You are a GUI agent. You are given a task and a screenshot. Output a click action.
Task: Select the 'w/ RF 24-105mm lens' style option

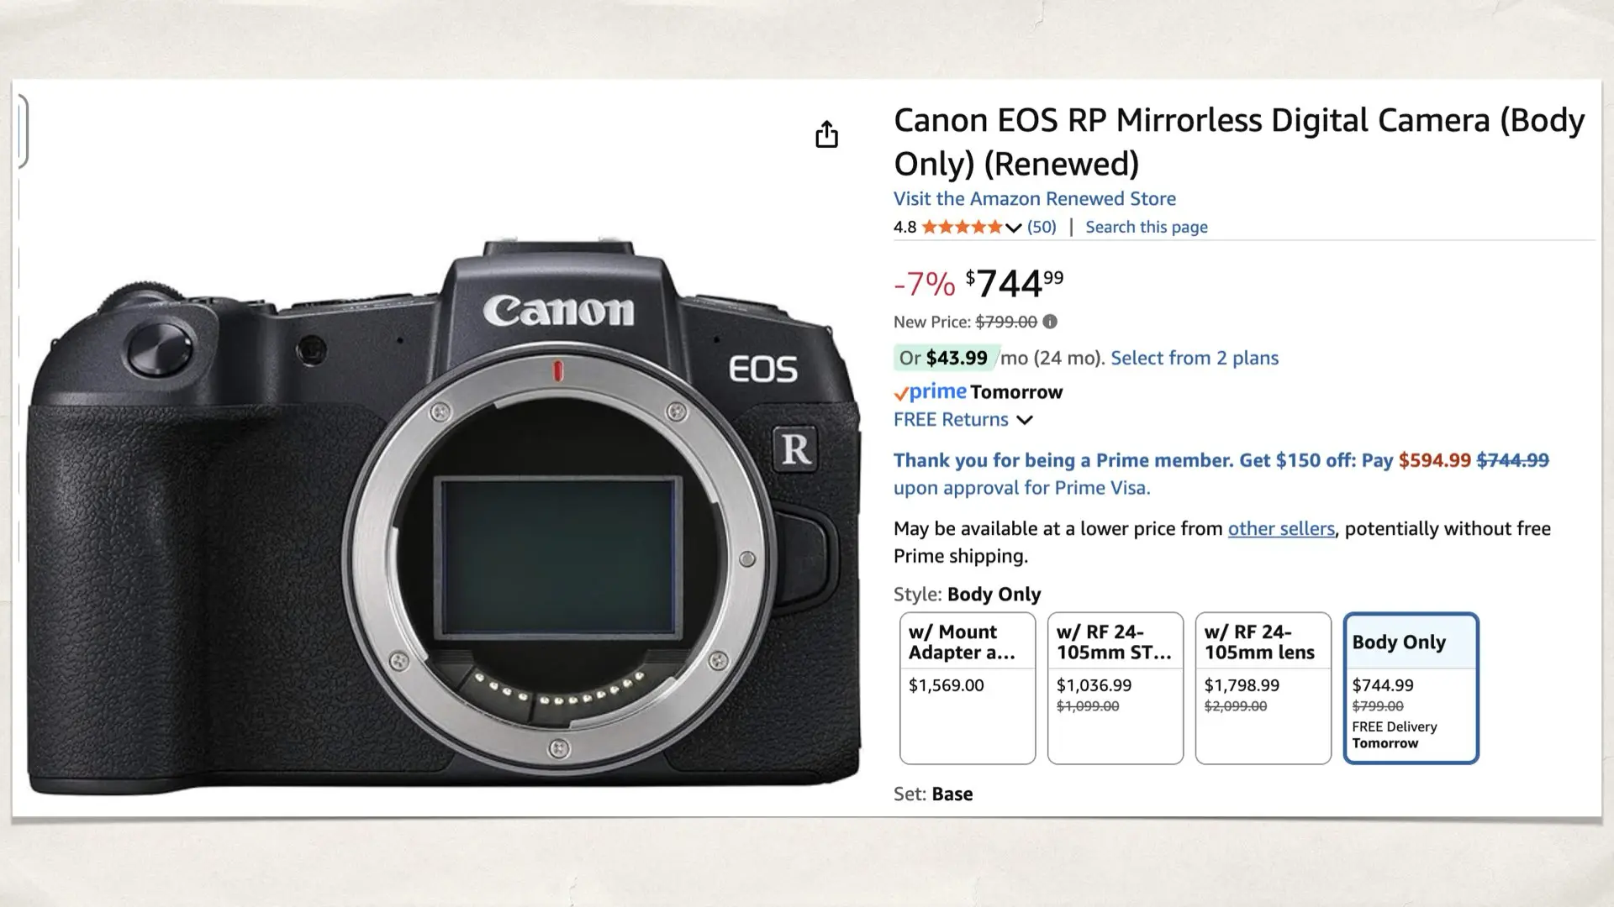pyautogui.click(x=1263, y=689)
